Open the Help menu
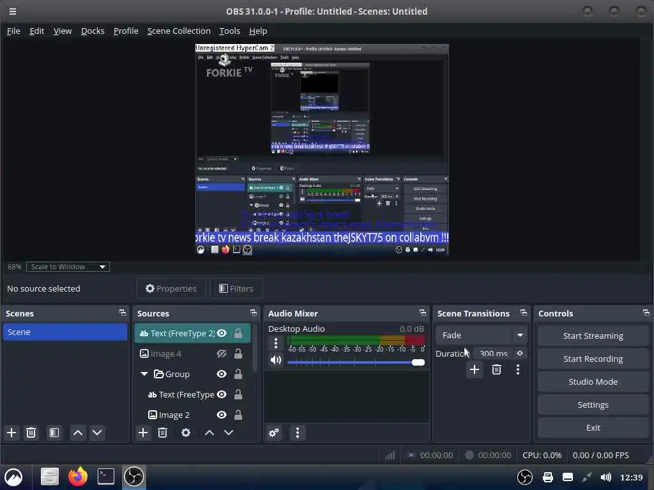Viewport: 654px width, 490px height. [x=258, y=31]
